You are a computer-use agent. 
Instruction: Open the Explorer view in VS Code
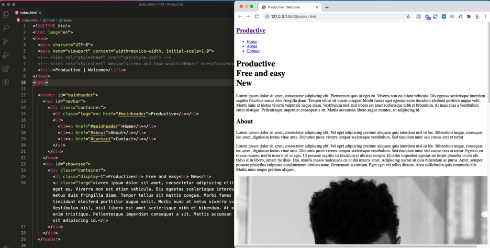pyautogui.click(x=6, y=14)
